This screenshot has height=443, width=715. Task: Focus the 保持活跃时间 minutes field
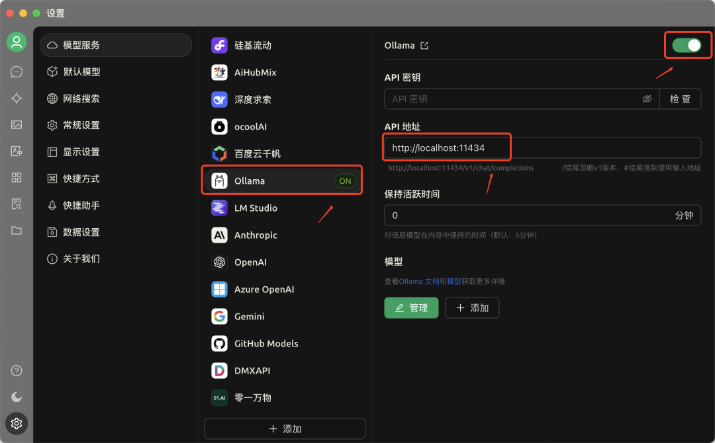543,216
